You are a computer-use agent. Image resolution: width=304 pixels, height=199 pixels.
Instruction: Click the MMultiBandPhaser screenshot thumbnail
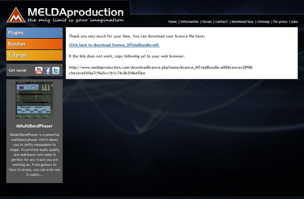[x=34, y=100]
